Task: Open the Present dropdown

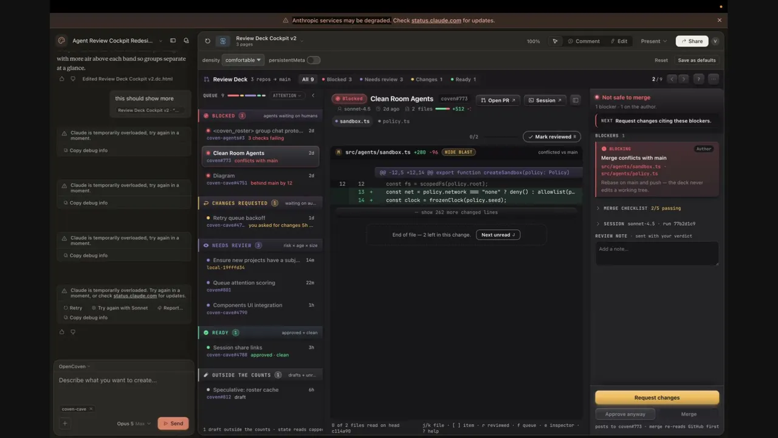Action: 653,41
